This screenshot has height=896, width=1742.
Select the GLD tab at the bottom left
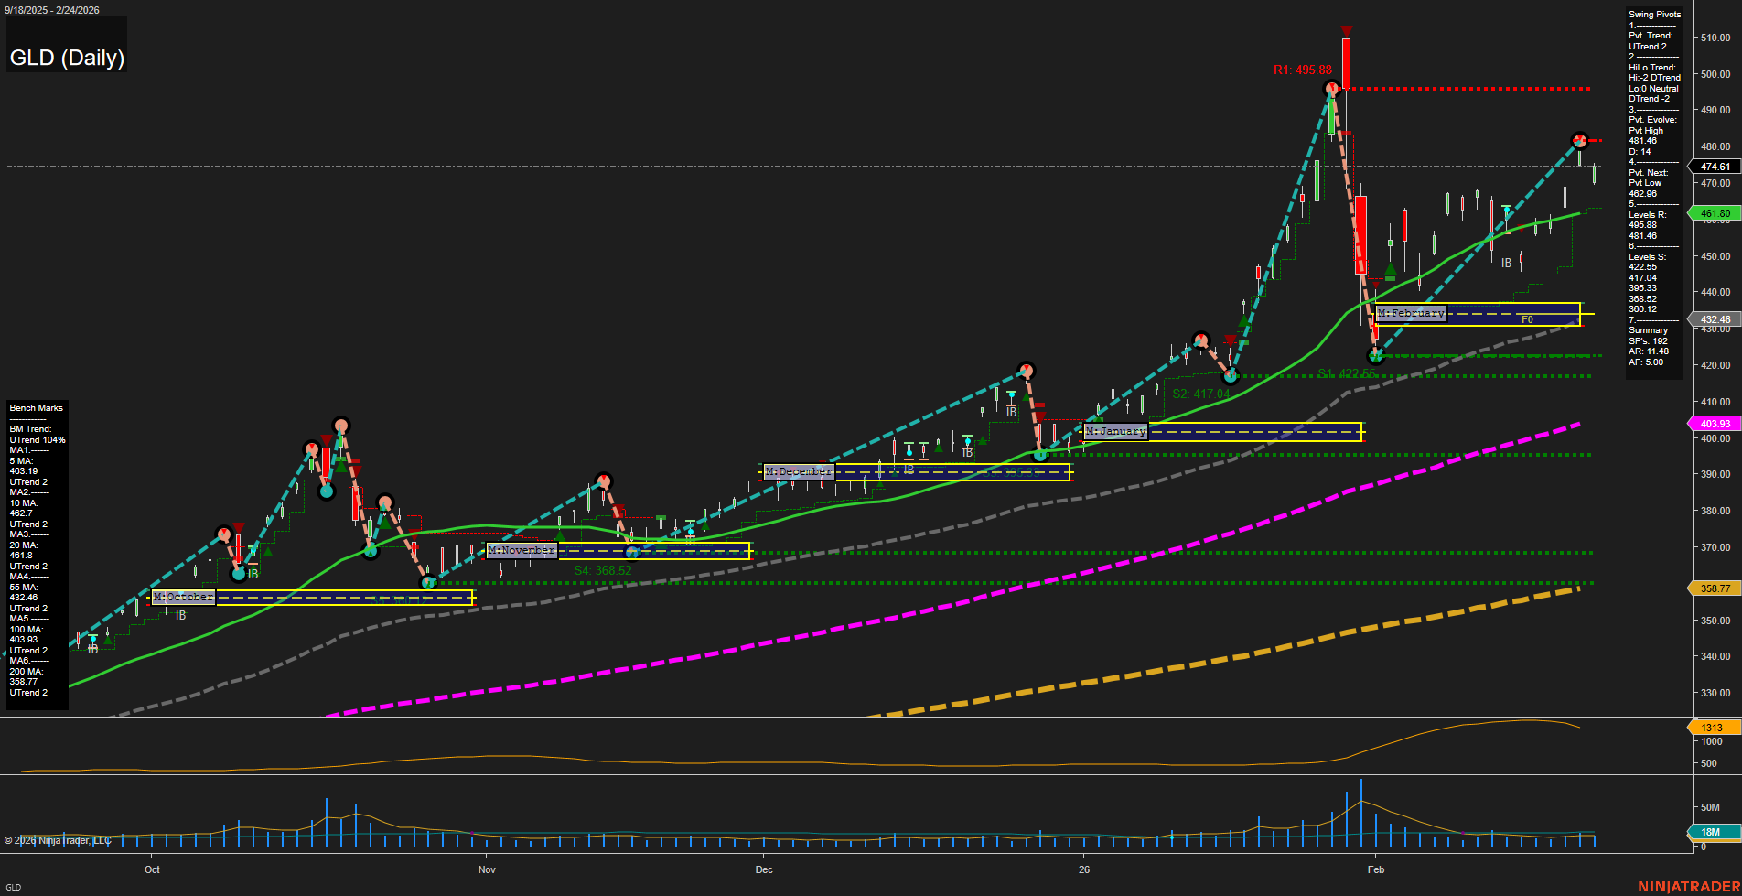pos(16,885)
